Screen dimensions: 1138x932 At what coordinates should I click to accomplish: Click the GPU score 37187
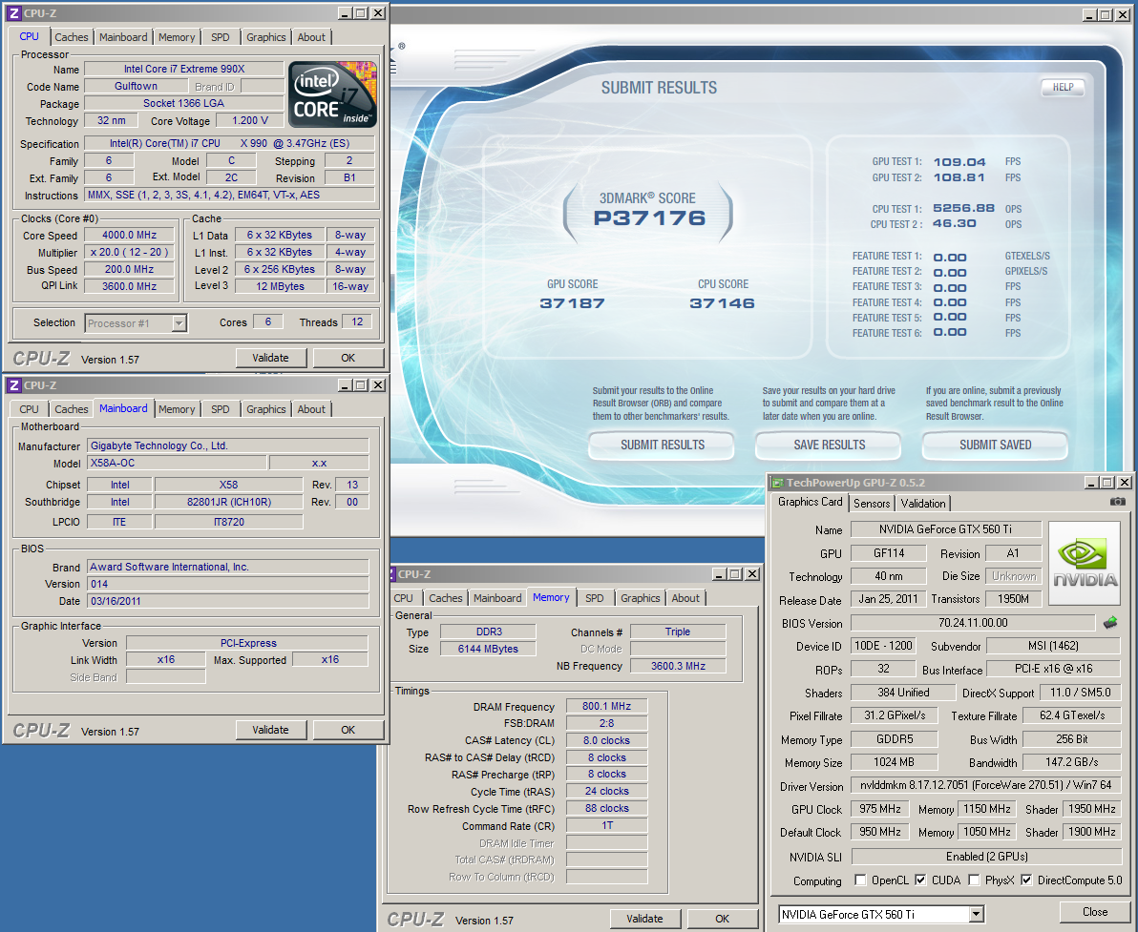[572, 303]
